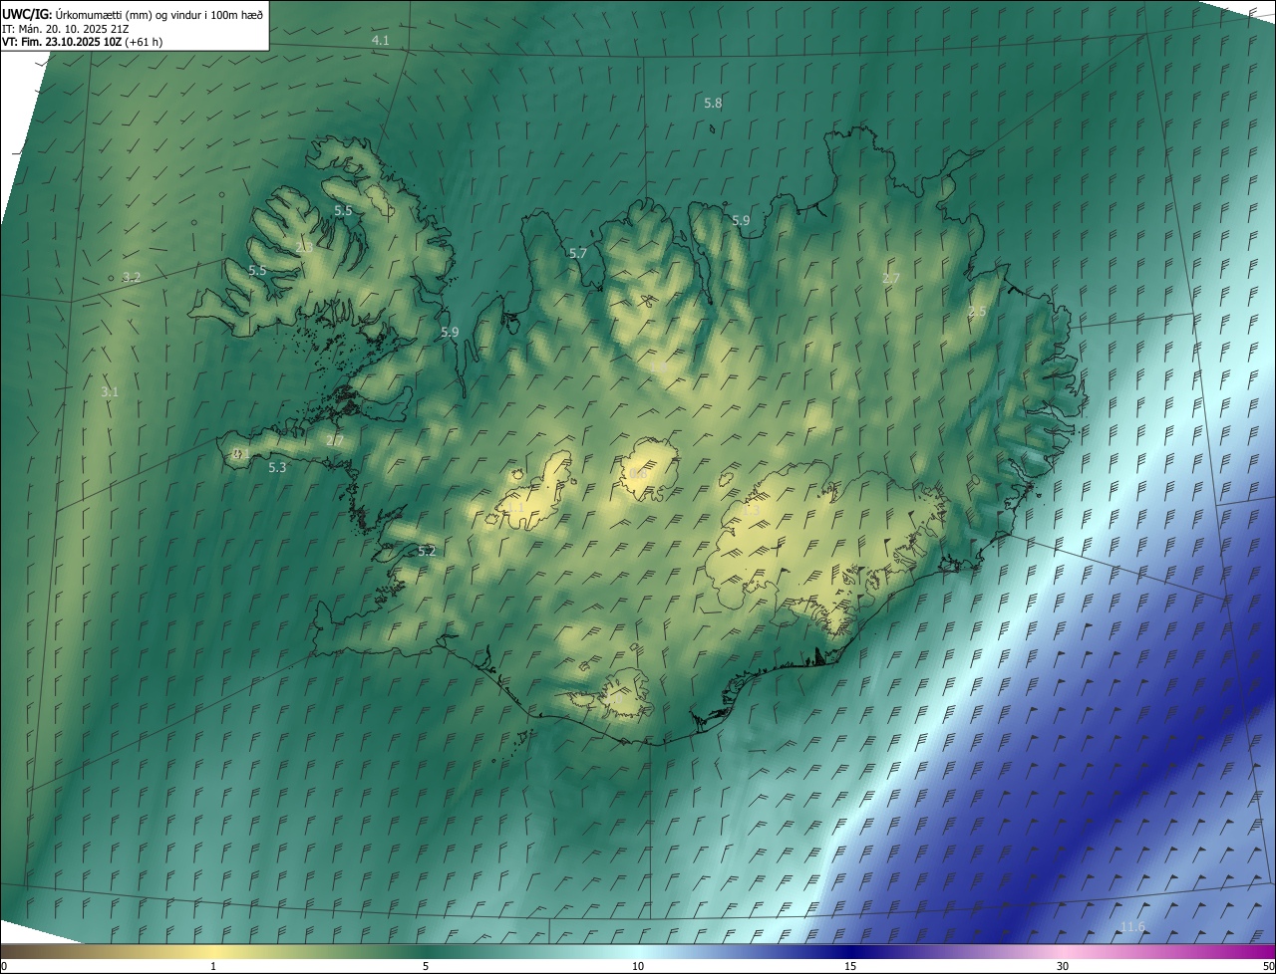Image resolution: width=1276 pixels, height=974 pixels.
Task: Click the 1 tick on the color scale
Action: [213, 966]
